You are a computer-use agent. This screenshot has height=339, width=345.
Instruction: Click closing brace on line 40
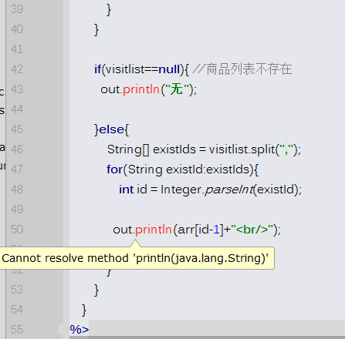pyautogui.click(x=96, y=30)
